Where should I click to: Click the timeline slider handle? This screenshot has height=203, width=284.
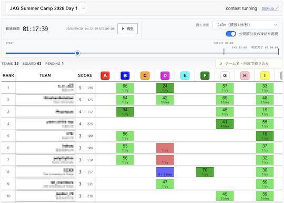tap(77, 53)
